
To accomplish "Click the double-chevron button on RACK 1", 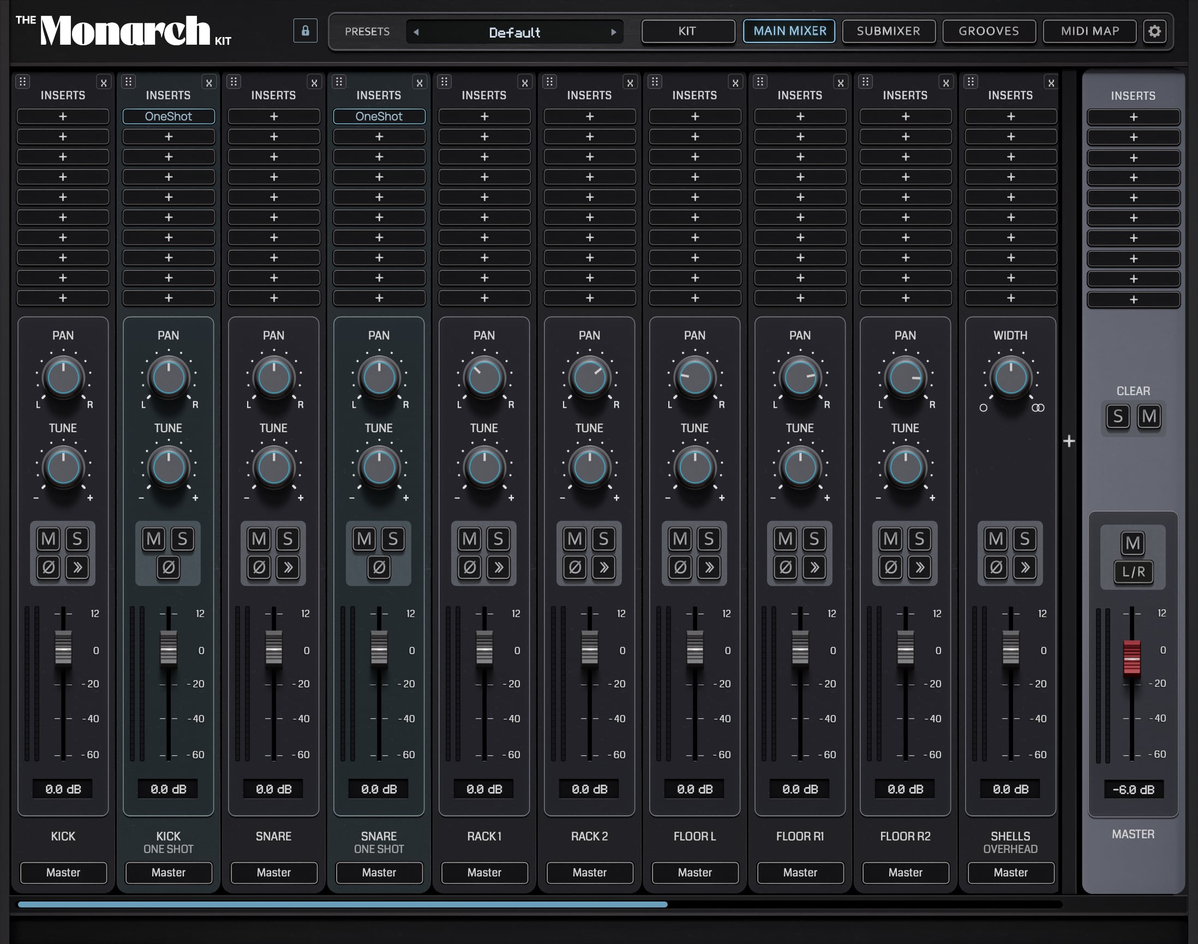I will 499,567.
